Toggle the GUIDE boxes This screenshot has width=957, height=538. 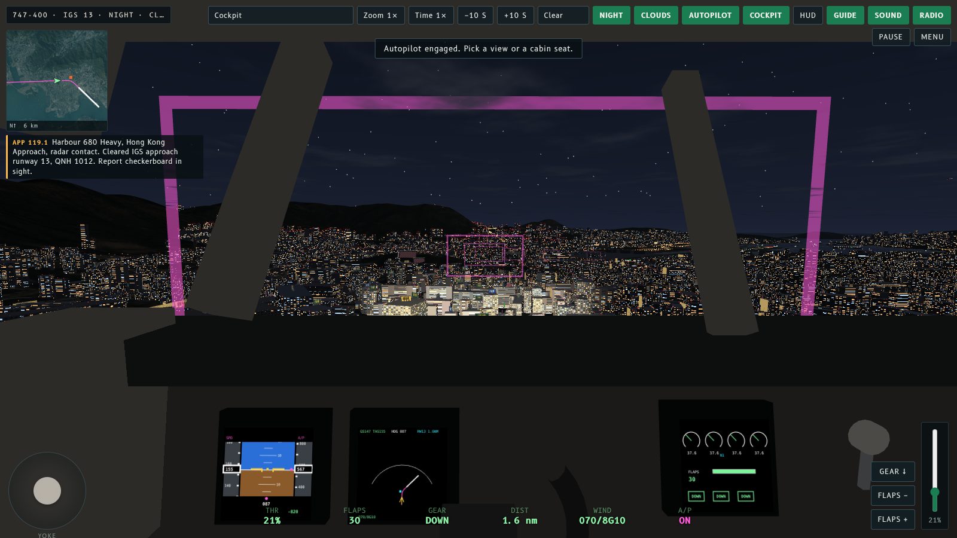[x=845, y=15]
